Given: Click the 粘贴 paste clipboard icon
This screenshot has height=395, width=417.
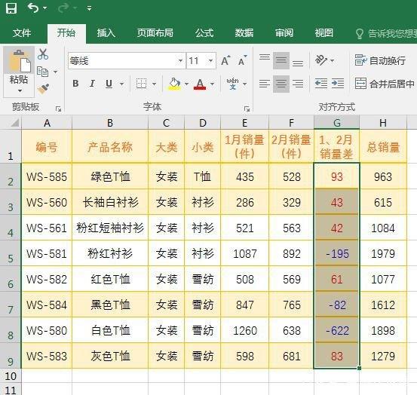Looking at the screenshot, I should pyautogui.click(x=19, y=60).
